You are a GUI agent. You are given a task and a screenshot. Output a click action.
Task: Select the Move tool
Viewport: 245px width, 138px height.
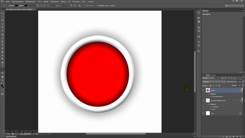(2, 13)
